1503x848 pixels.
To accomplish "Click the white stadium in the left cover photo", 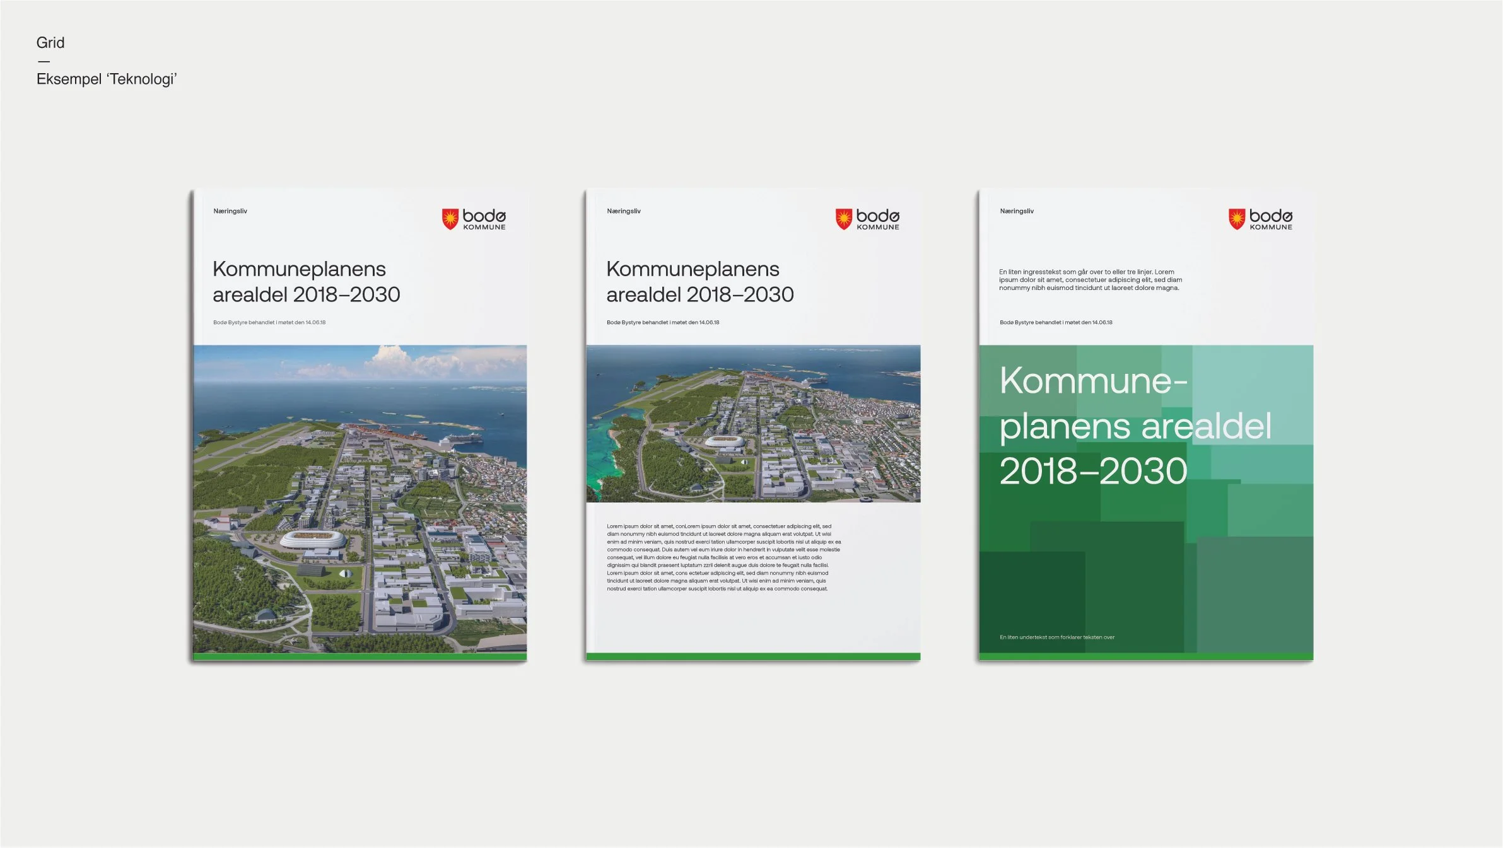I will pos(313,539).
